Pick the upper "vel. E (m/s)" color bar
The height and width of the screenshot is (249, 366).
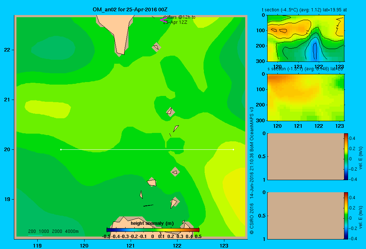pyautogui.click(x=346, y=156)
